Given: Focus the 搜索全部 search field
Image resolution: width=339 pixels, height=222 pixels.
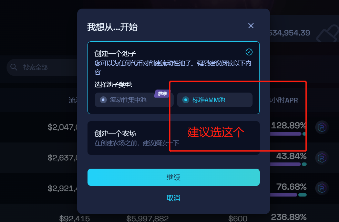Looking at the screenshot, I should pyautogui.click(x=42, y=67).
